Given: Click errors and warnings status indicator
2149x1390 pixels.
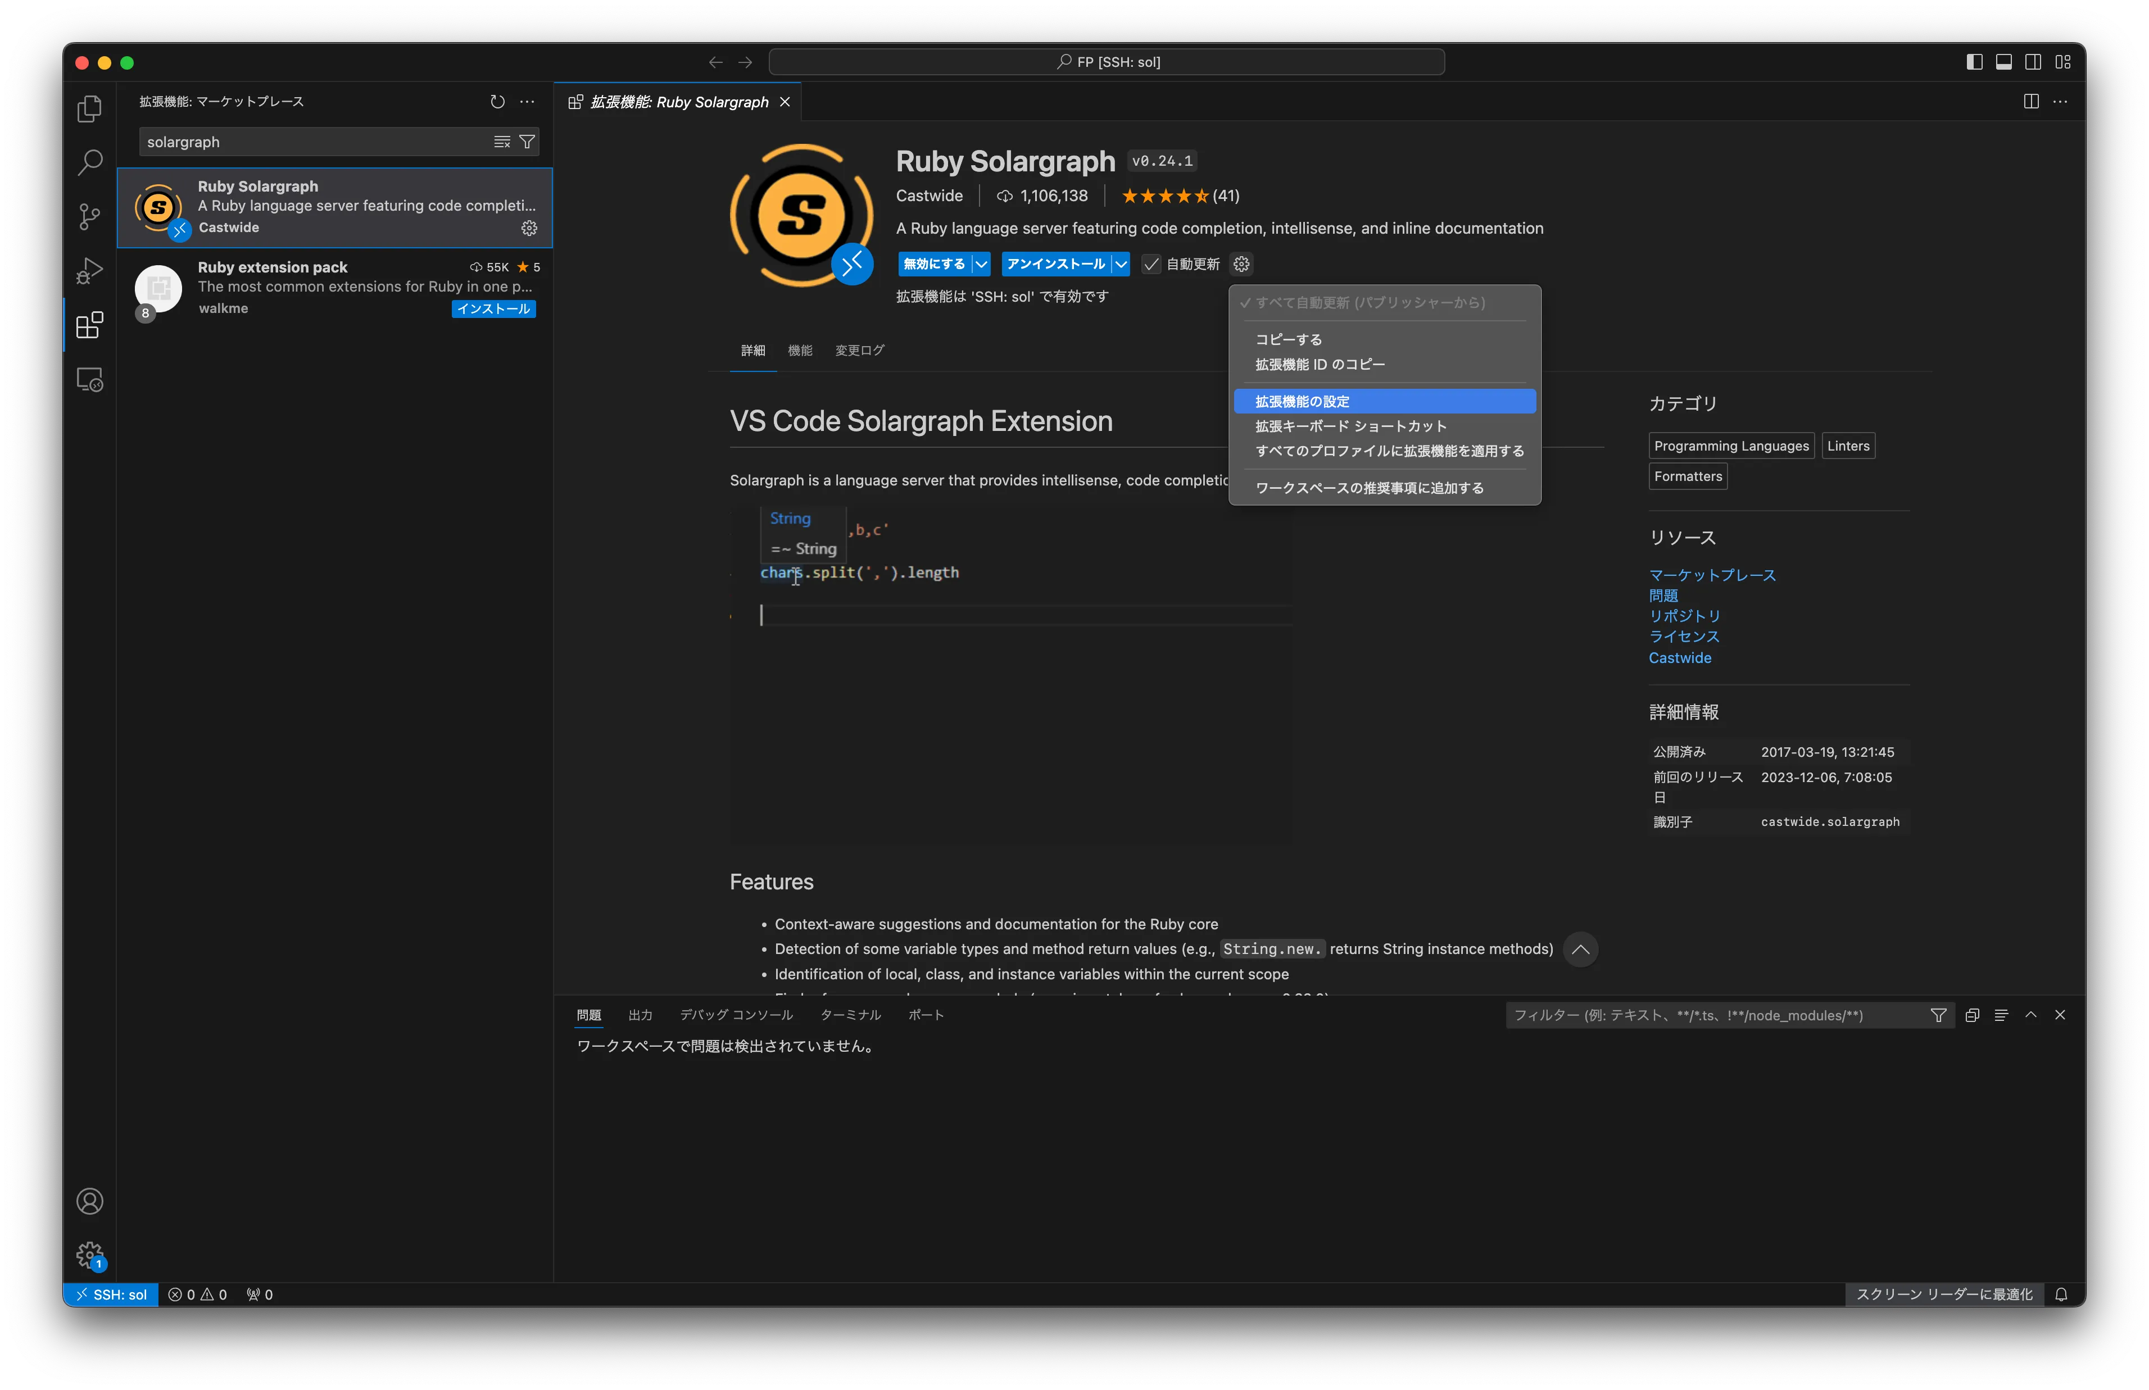Looking at the screenshot, I should (198, 1294).
